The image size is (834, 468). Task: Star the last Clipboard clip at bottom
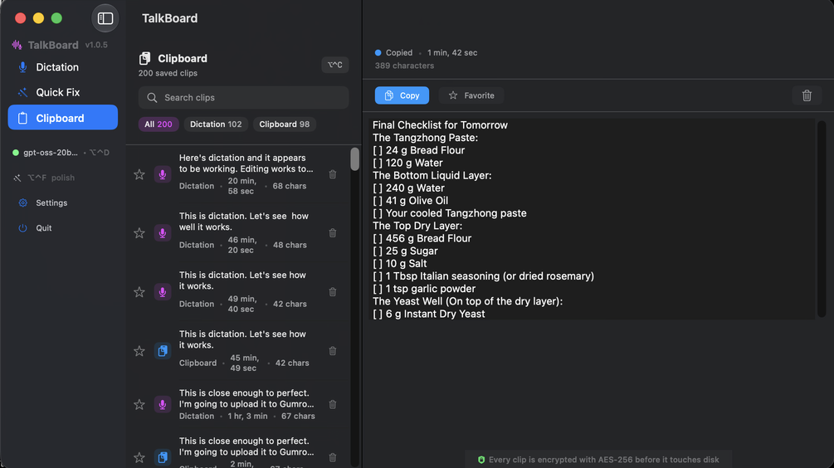(139, 457)
